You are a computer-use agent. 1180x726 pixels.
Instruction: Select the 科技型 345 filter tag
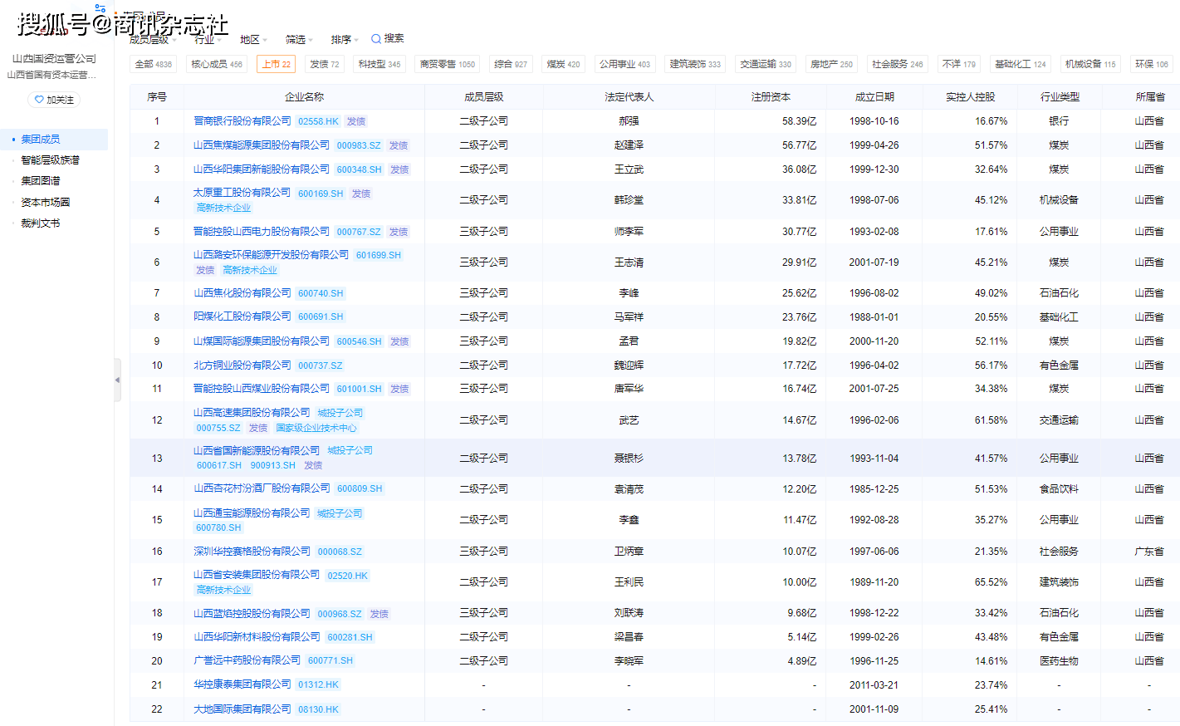tap(379, 64)
